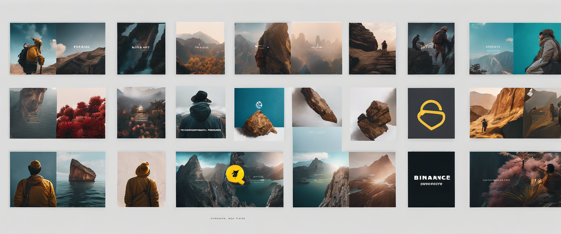Click the yellow outlined logo on the dark card
Viewport: 561px width, 234px height.
(431, 115)
